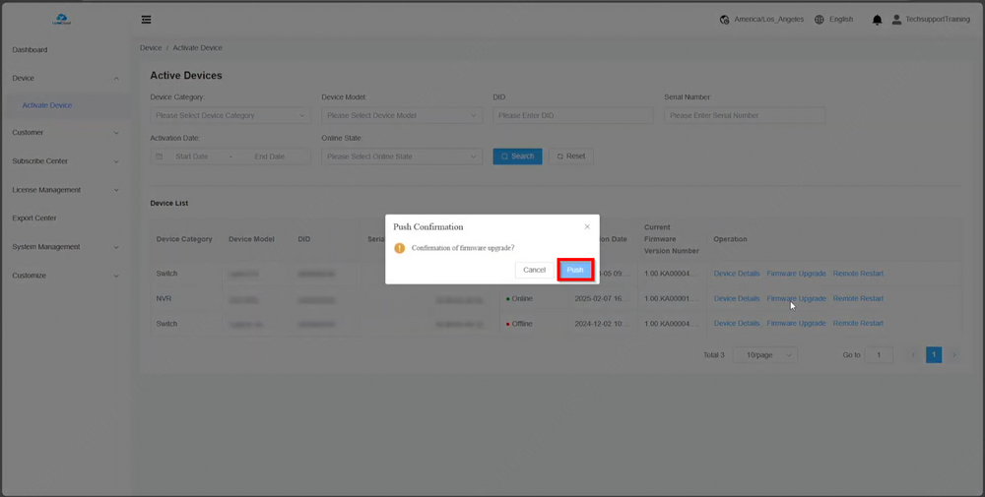Click the blue Search button
Screen dimensions: 985x497
point(517,156)
